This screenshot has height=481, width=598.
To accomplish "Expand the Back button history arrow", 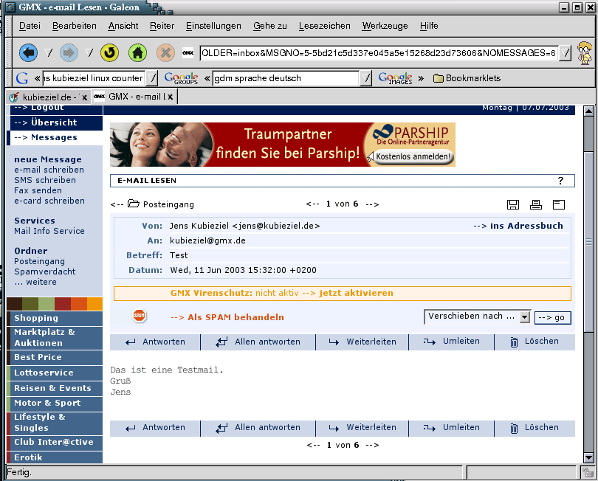I will point(49,53).
